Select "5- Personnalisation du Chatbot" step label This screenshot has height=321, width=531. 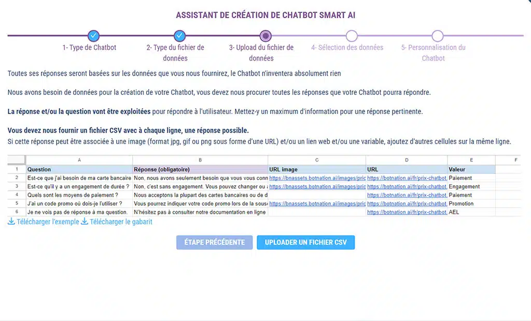click(x=433, y=53)
